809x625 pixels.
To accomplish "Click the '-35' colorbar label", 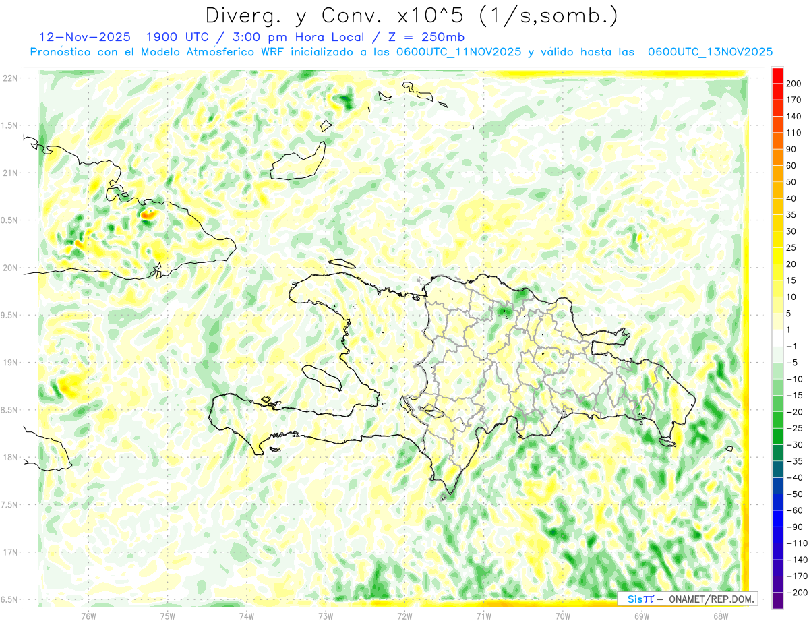I will [x=794, y=462].
